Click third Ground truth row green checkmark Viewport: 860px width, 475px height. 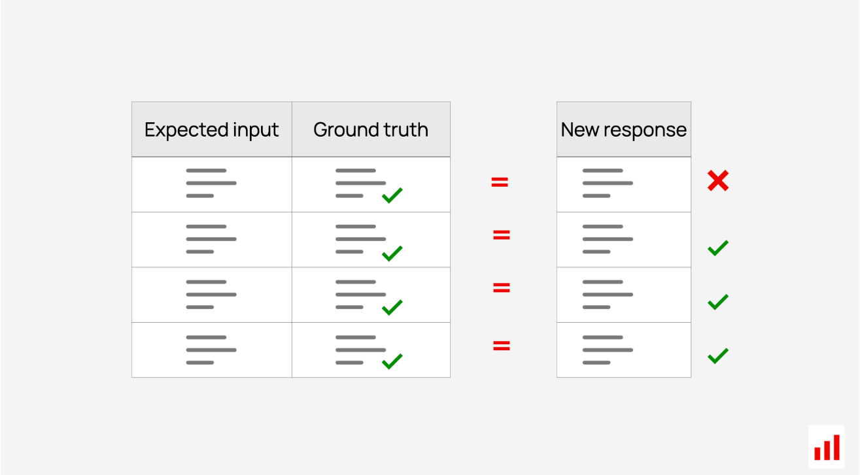(392, 307)
